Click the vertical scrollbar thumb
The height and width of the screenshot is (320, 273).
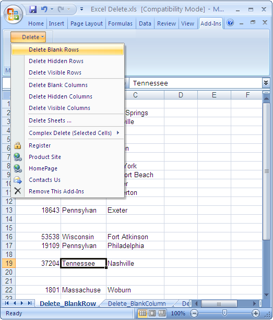[266, 171]
